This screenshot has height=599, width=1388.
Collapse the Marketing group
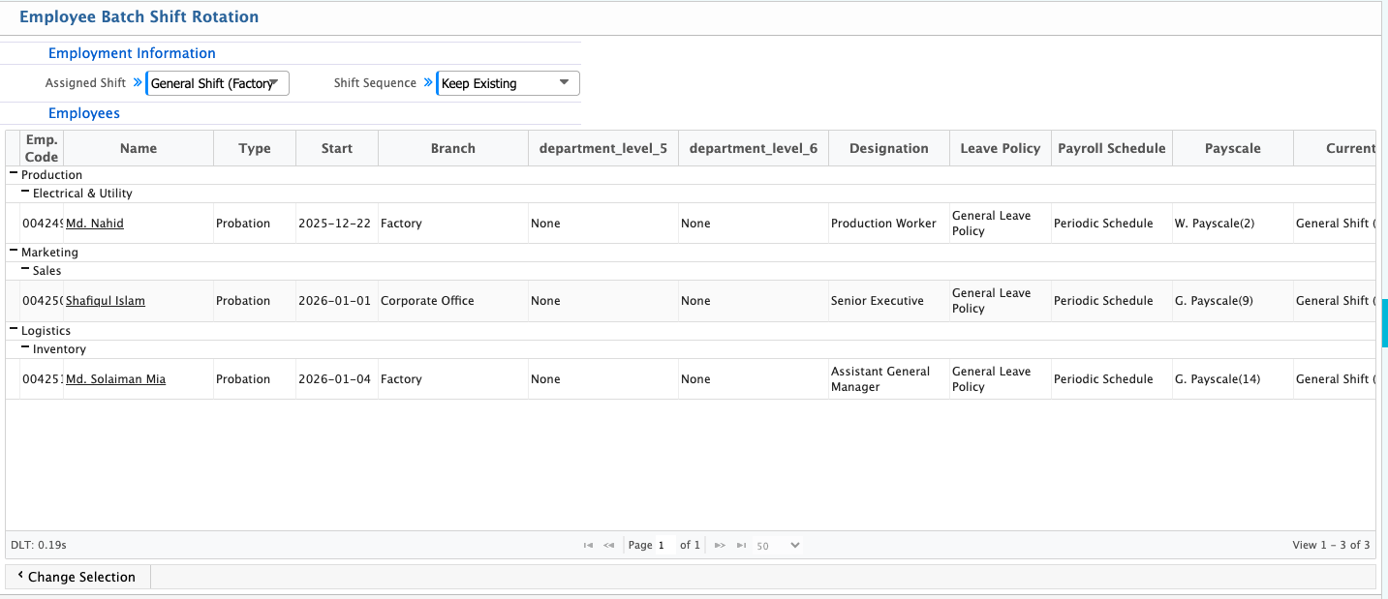[14, 252]
